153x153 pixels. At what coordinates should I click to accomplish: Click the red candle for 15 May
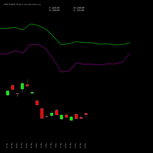coord(57,113)
